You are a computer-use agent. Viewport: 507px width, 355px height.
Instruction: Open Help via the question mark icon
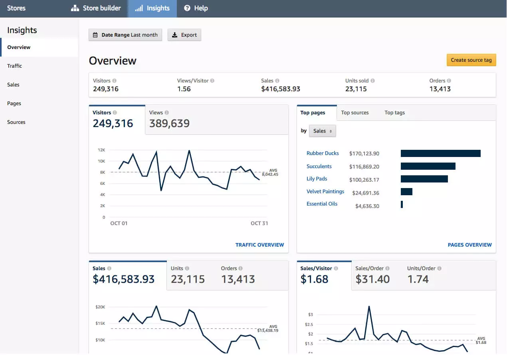[186, 8]
